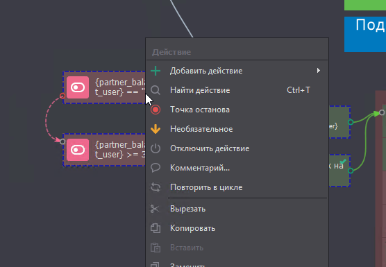This screenshot has height=267, width=386.
Task: Click the magnifier Find action icon
Action: coord(156,90)
